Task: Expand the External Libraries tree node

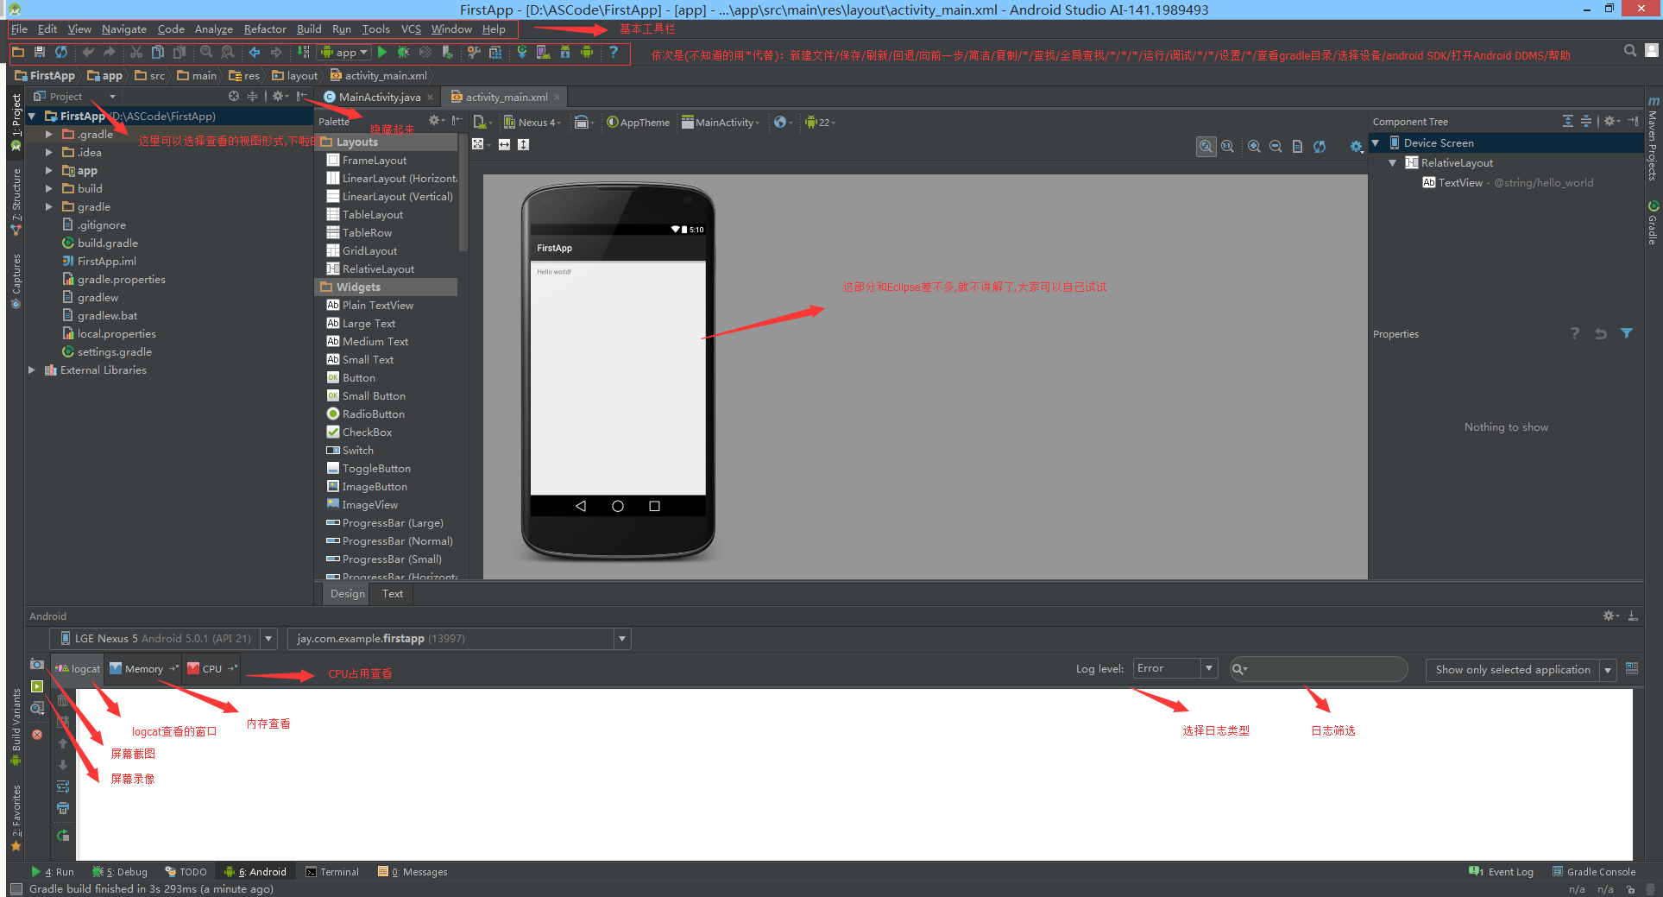Action: coord(33,370)
